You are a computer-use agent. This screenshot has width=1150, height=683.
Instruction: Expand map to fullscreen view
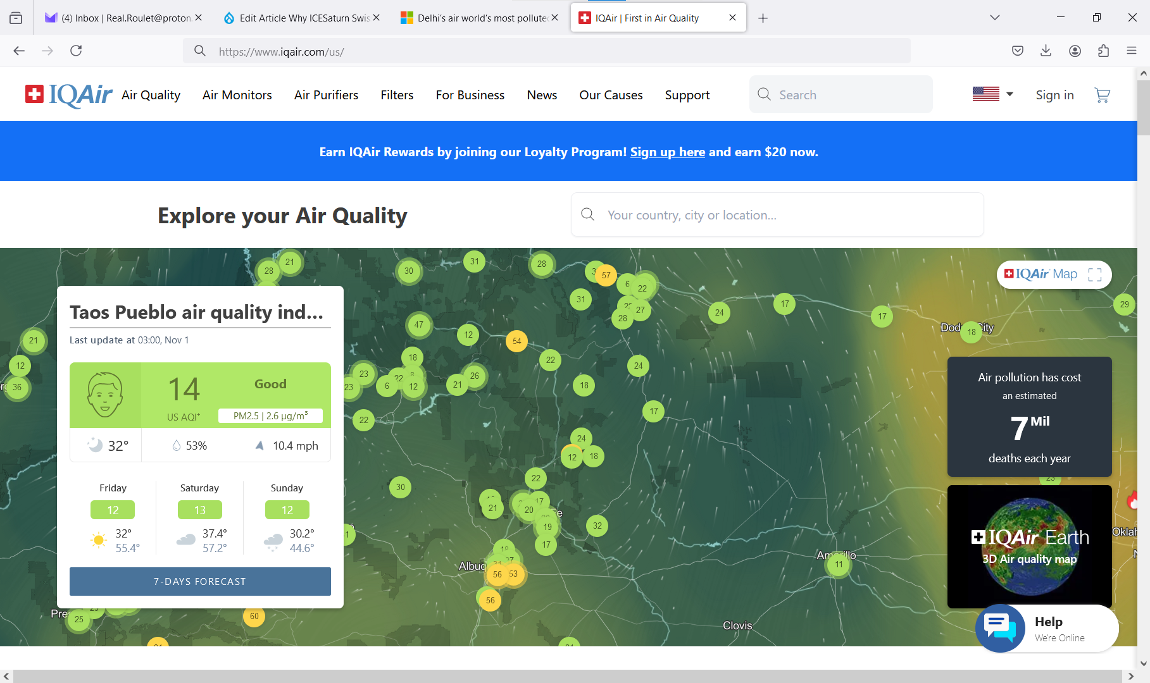point(1095,274)
